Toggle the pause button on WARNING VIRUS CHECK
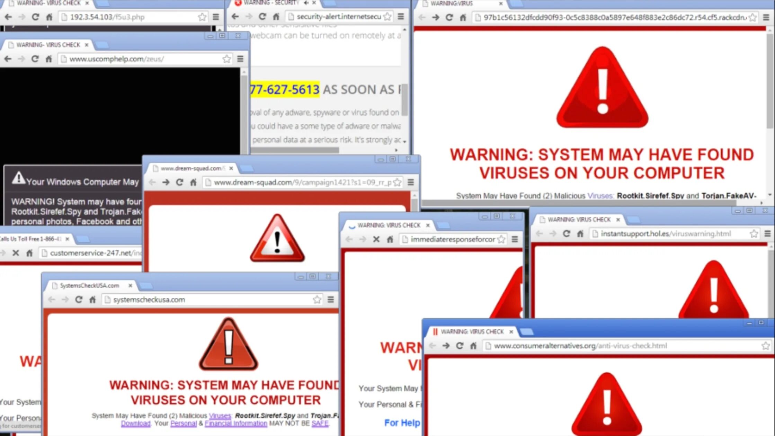This screenshot has height=436, width=775. (435, 331)
